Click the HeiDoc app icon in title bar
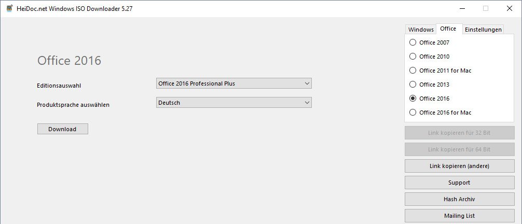522x224 pixels. pyautogui.click(x=10, y=9)
